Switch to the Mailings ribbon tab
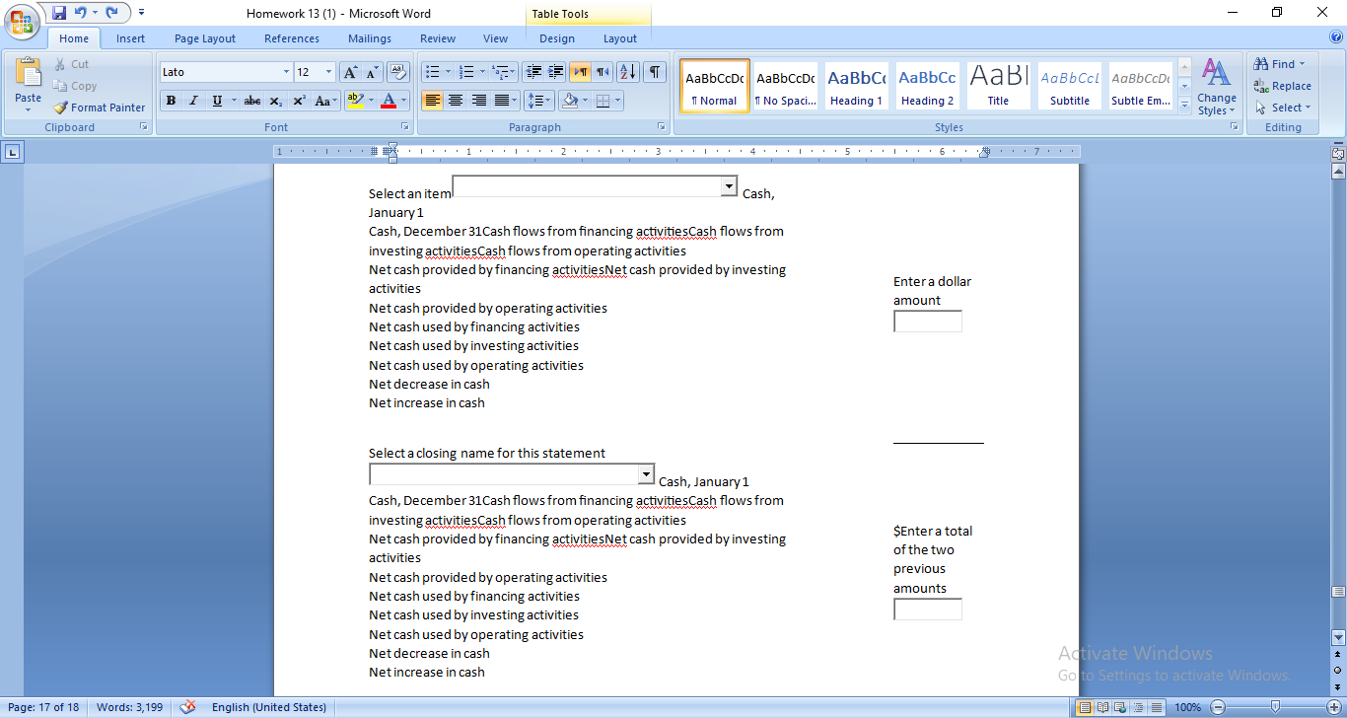 point(369,38)
